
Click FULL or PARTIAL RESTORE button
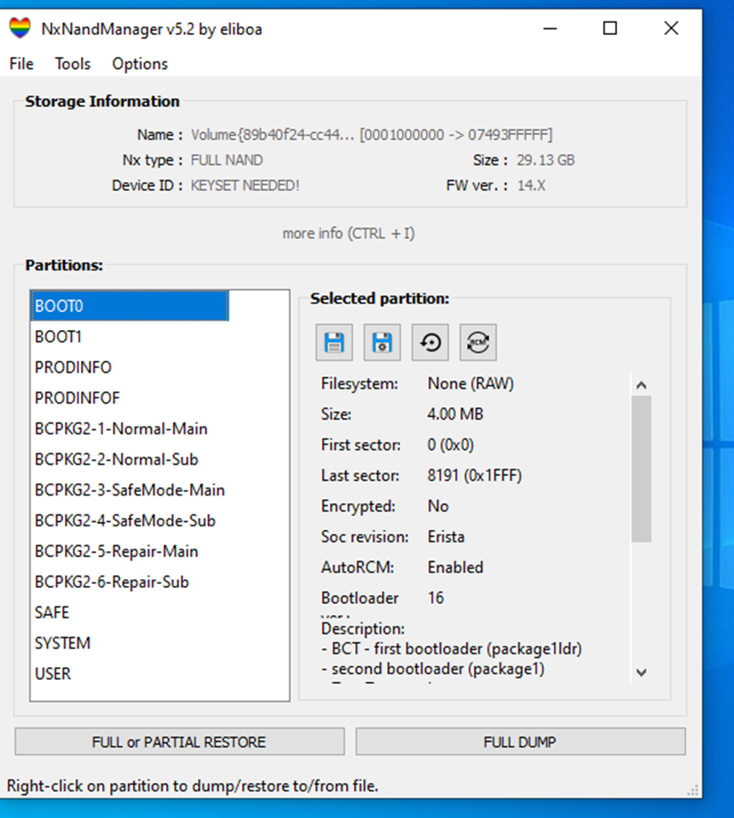pyautogui.click(x=179, y=741)
